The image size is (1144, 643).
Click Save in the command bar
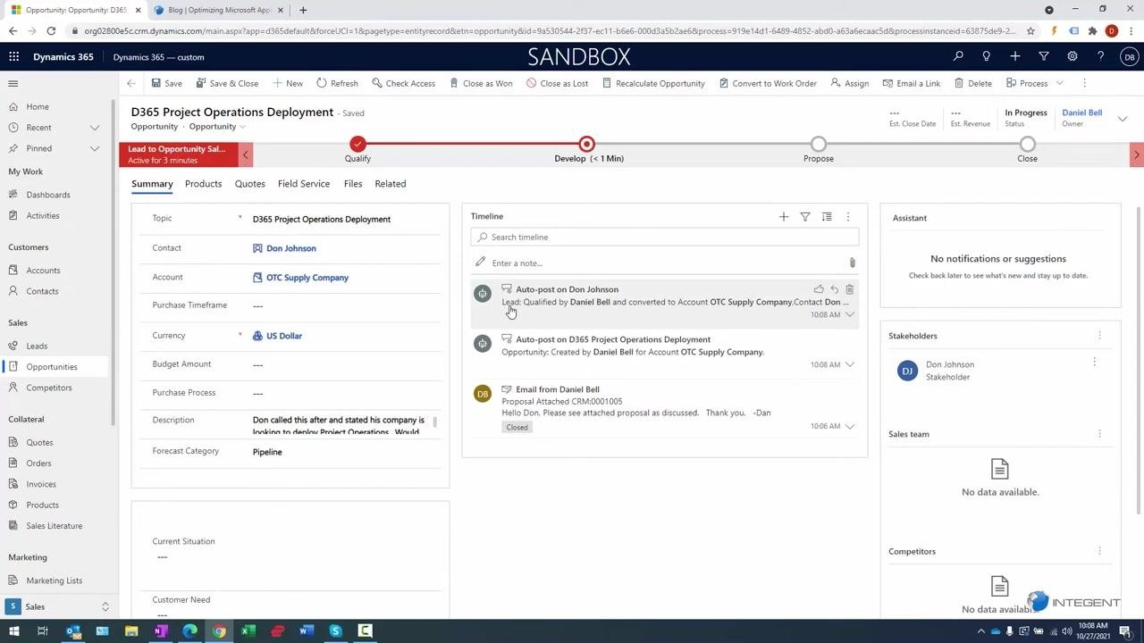pyautogui.click(x=166, y=83)
